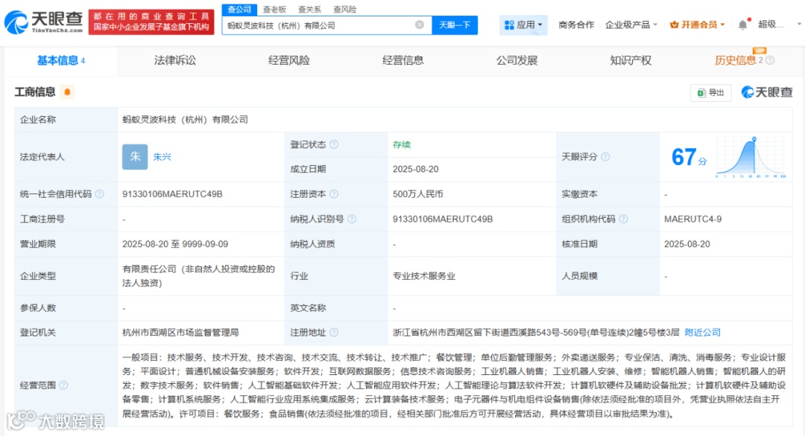Click the taxpayer ID value under 纳税人识别号
Viewport: 805px width, 436px height.
pyautogui.click(x=443, y=219)
